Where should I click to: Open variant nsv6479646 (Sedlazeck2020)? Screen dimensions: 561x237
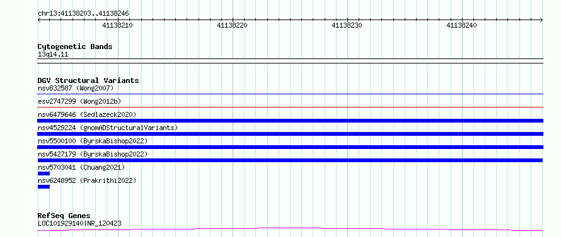(87, 114)
